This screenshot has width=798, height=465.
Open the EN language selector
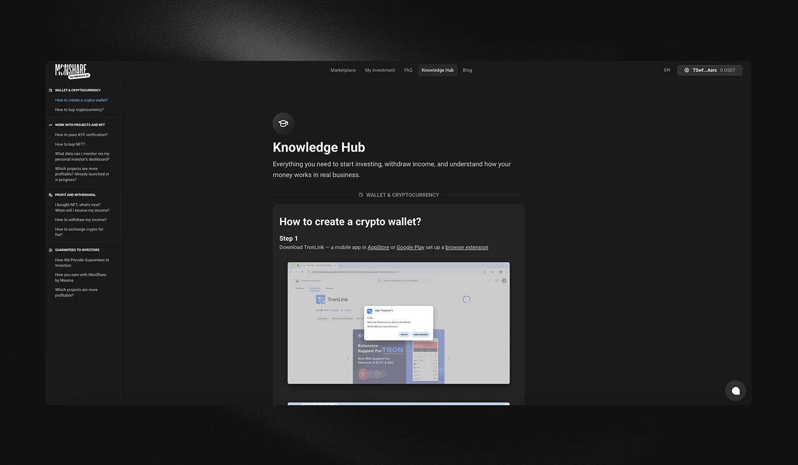click(x=667, y=70)
